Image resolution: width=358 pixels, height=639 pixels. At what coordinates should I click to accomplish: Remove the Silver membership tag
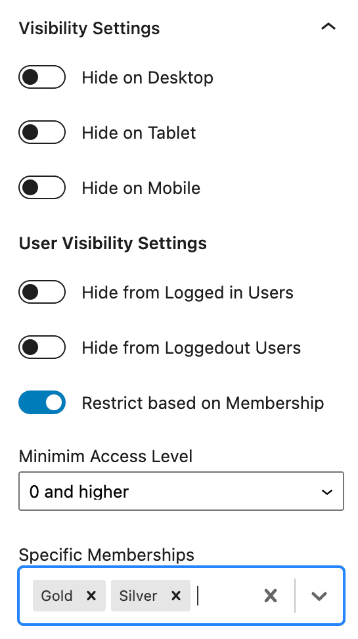click(176, 596)
